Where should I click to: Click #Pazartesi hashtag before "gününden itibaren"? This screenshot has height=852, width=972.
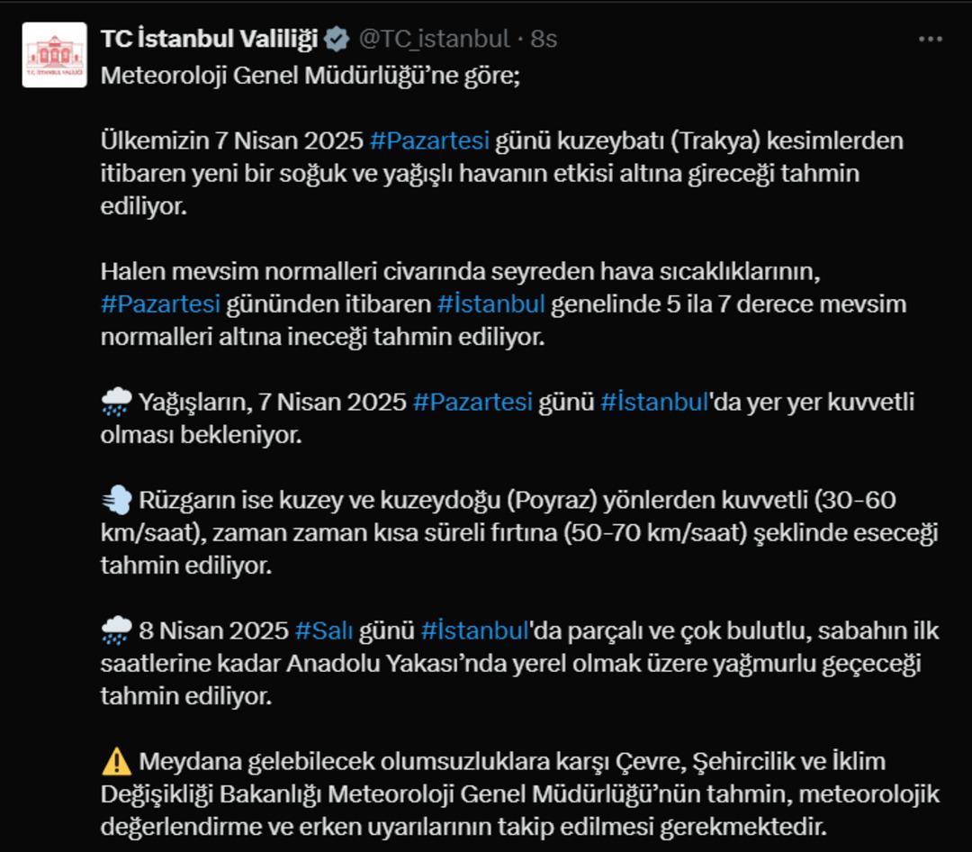(160, 304)
